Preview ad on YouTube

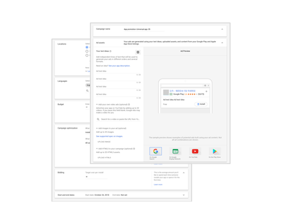click(195, 151)
